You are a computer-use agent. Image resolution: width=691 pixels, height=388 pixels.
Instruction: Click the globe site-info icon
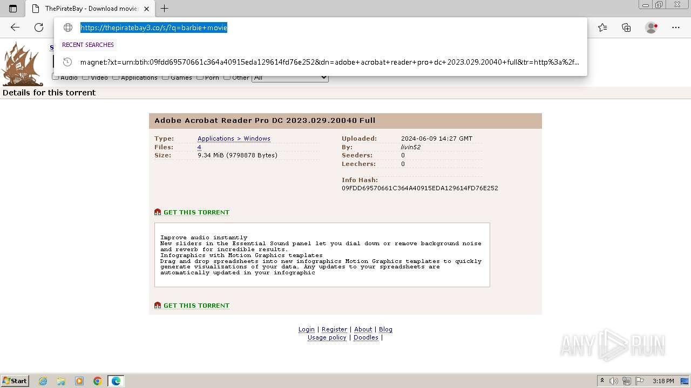pyautogui.click(x=68, y=27)
